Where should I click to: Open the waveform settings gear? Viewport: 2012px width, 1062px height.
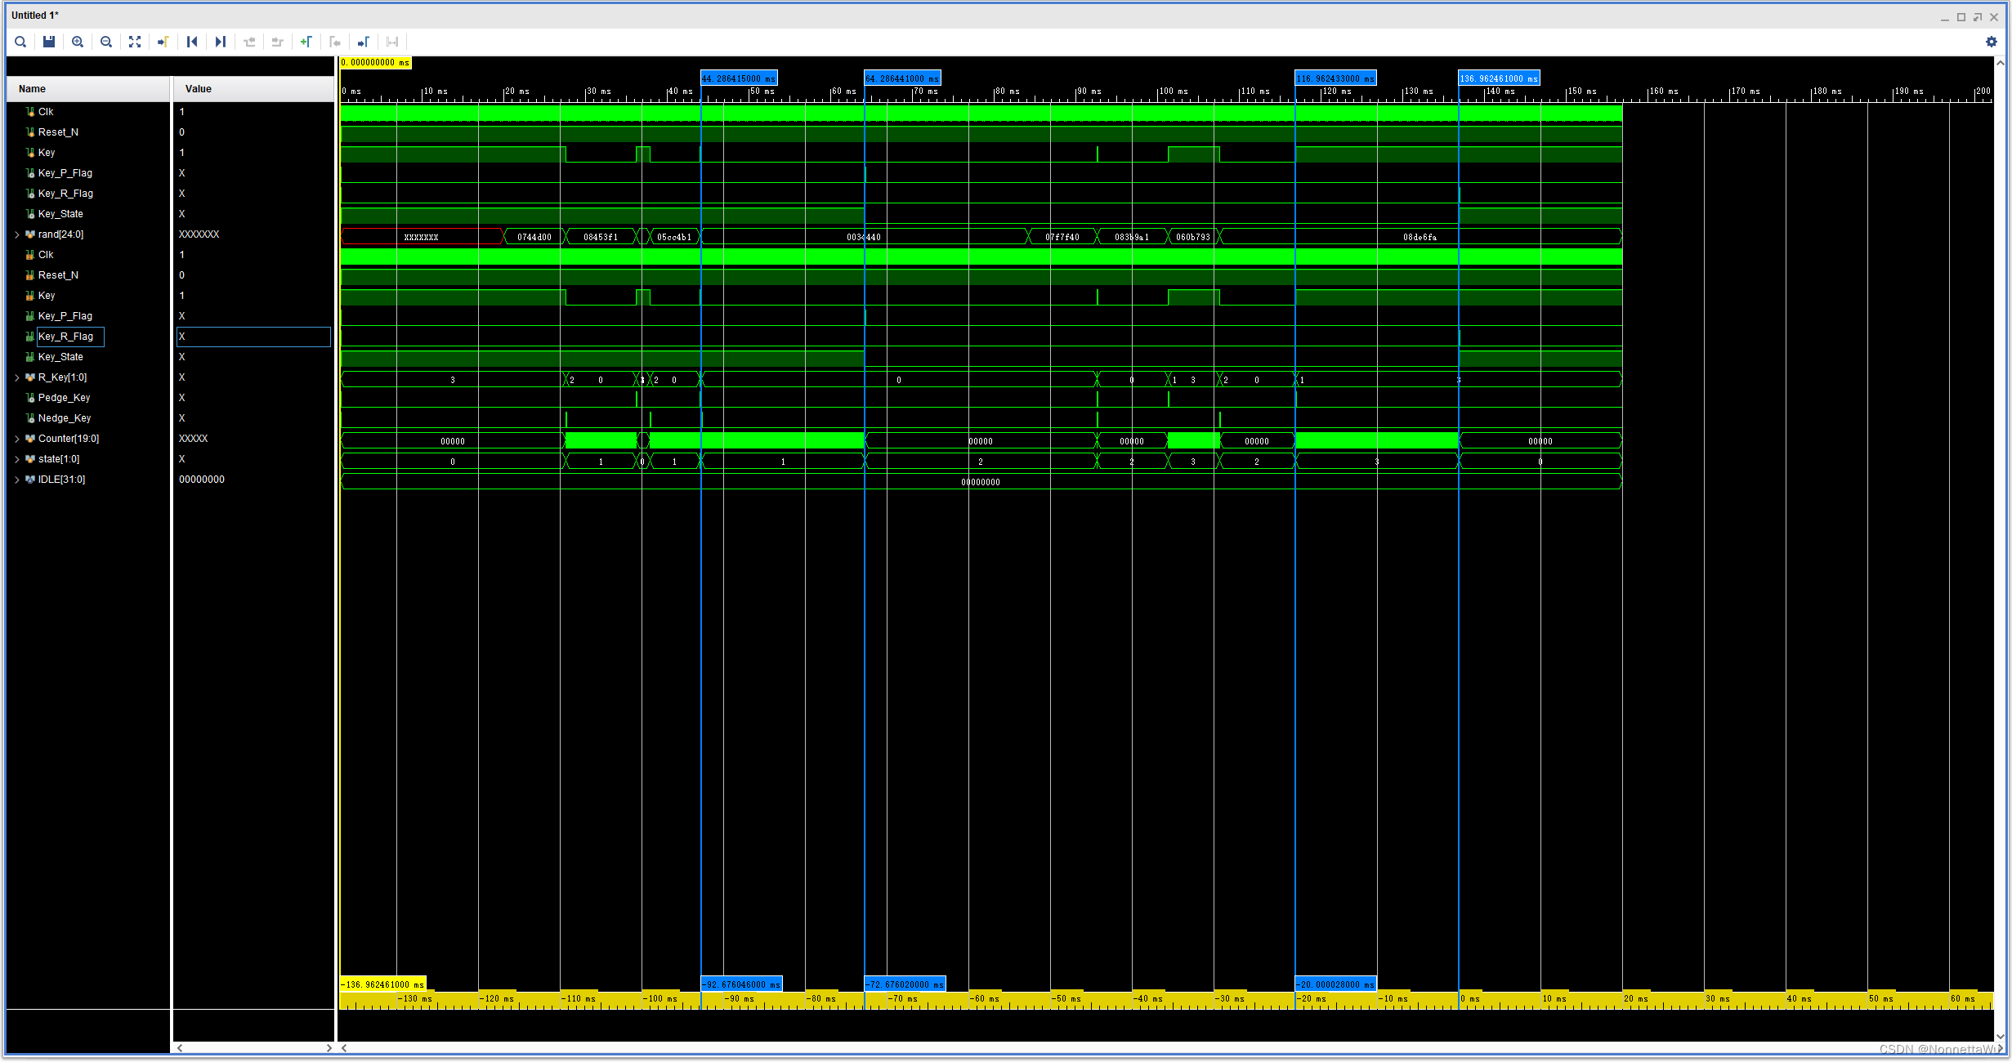1991,42
